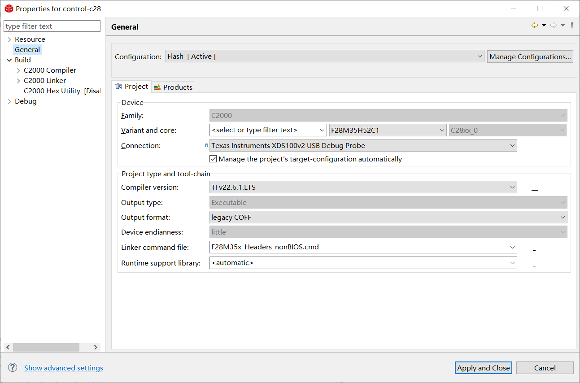Open the back history dropdown arrow

coord(544,26)
